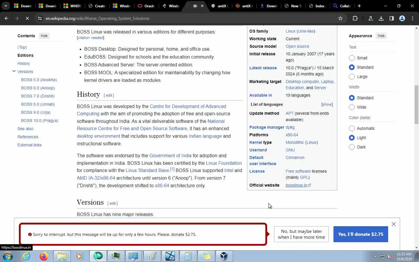This screenshot has width=419, height=262.
Task: Hide the Appearance panel
Action: [381, 36]
